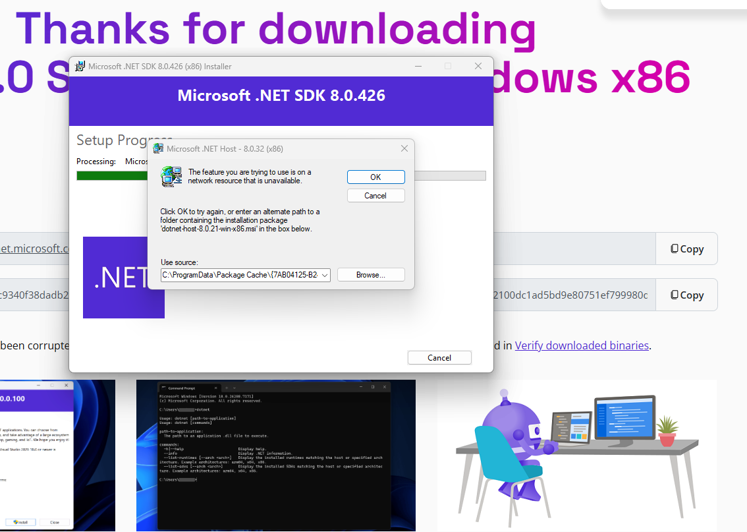Screen dimensions: 747x532
Task: Open the Verify downloaded binaries link
Action: (x=582, y=345)
